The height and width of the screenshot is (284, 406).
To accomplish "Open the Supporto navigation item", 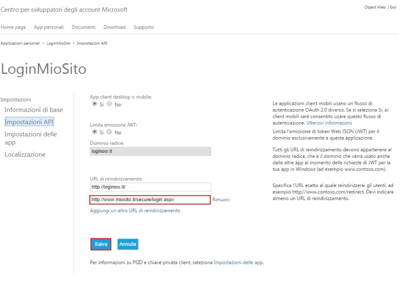I will tap(144, 27).
